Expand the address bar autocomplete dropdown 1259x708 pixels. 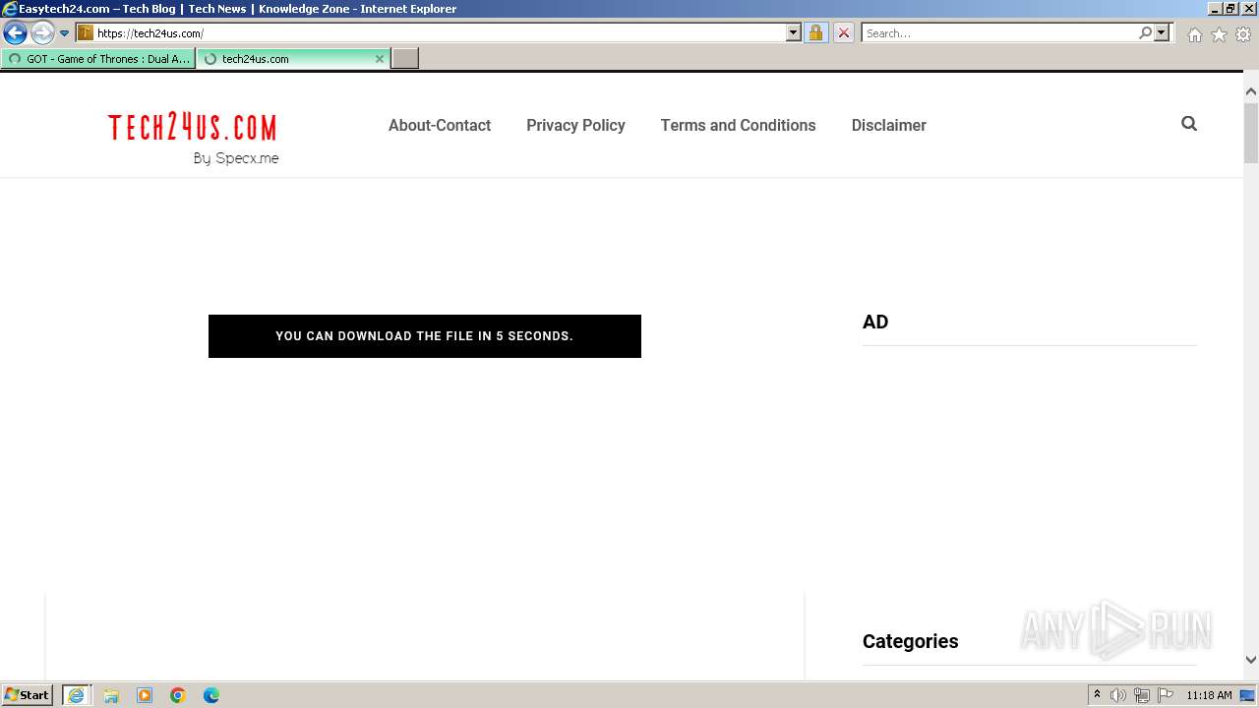[x=794, y=33]
